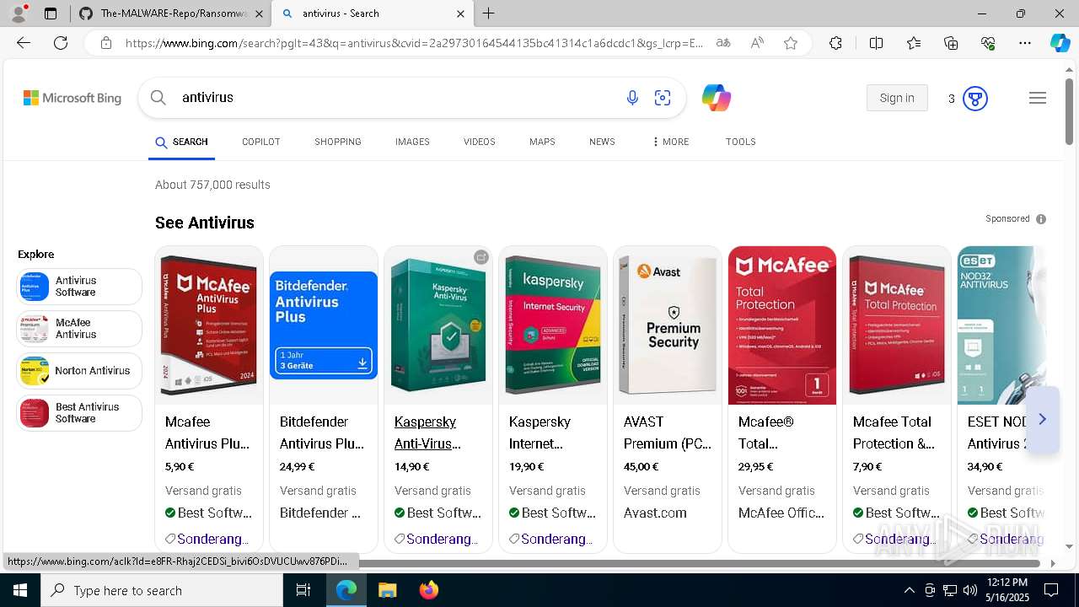Toggle the Split screen icon
1079x607 pixels.
pyautogui.click(x=876, y=43)
